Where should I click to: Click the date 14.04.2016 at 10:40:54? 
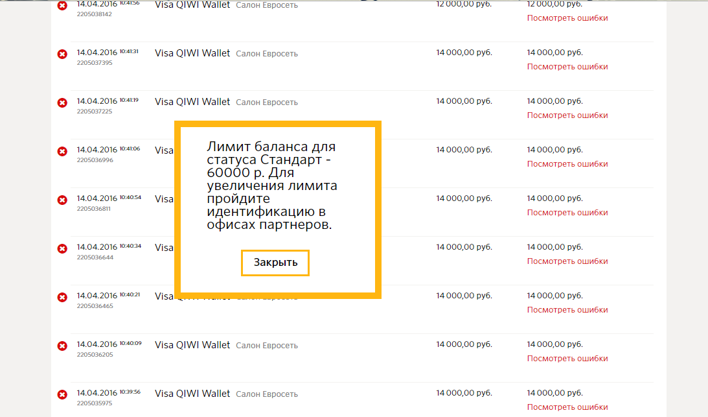pos(97,198)
